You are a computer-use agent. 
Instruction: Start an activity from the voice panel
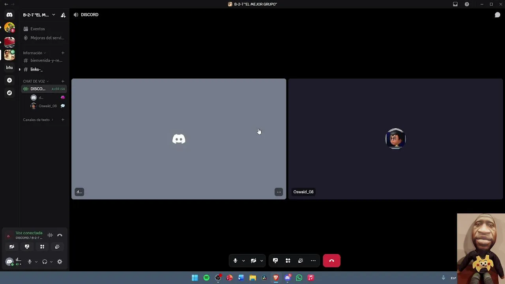tap(42, 247)
